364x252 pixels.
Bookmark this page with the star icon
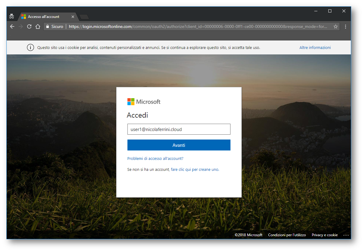(x=335, y=27)
